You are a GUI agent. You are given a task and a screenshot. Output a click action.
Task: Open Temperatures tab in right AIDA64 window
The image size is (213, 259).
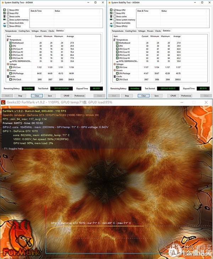tap(118, 31)
